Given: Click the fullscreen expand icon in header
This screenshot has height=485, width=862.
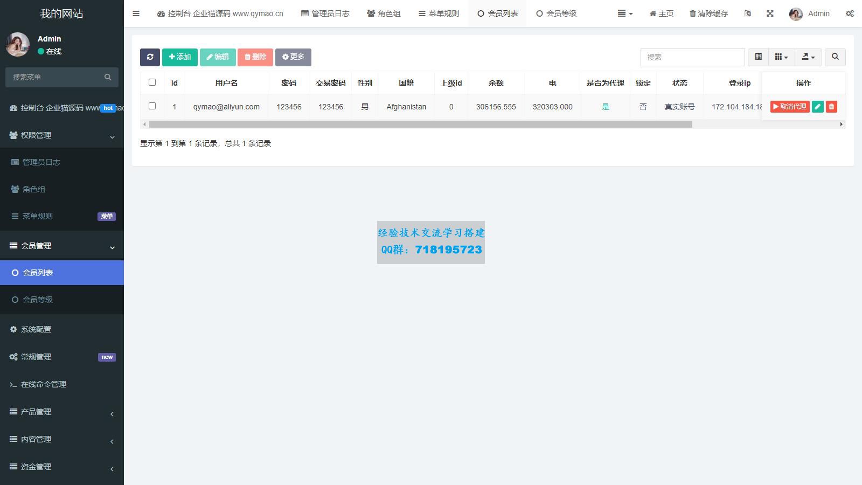Looking at the screenshot, I should [x=770, y=13].
